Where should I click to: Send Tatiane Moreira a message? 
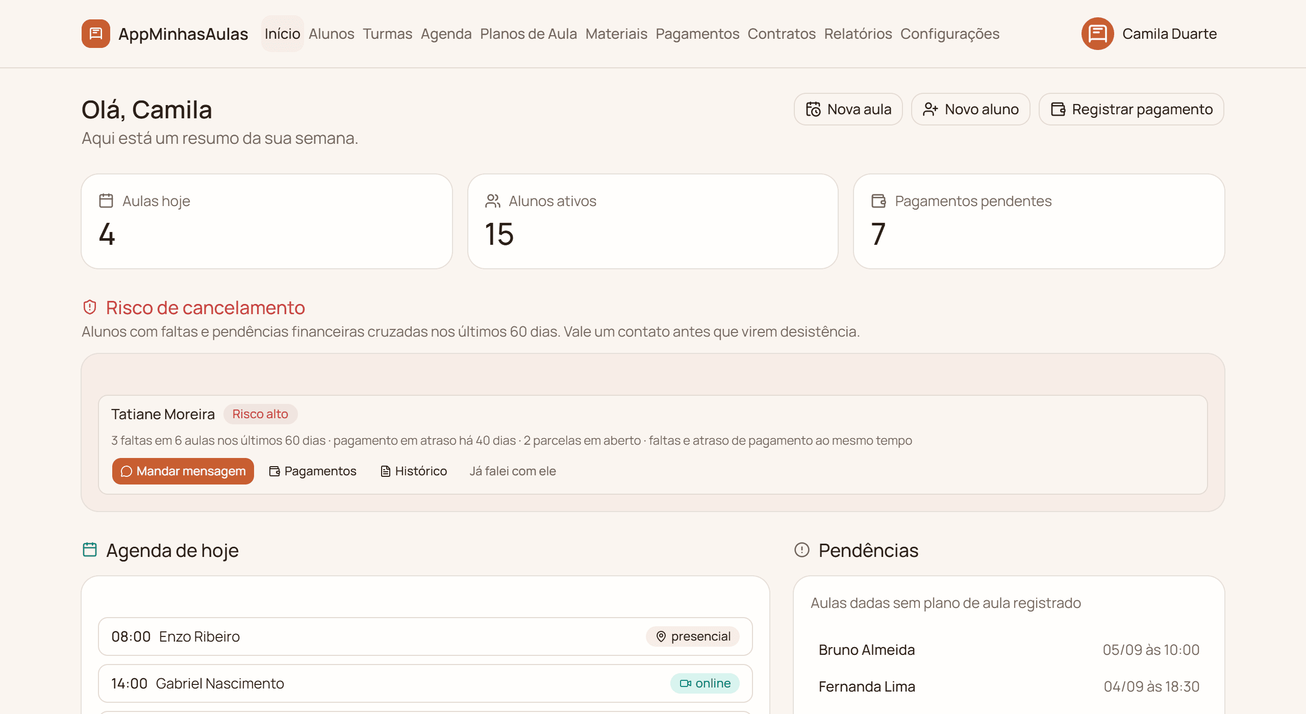click(x=183, y=471)
